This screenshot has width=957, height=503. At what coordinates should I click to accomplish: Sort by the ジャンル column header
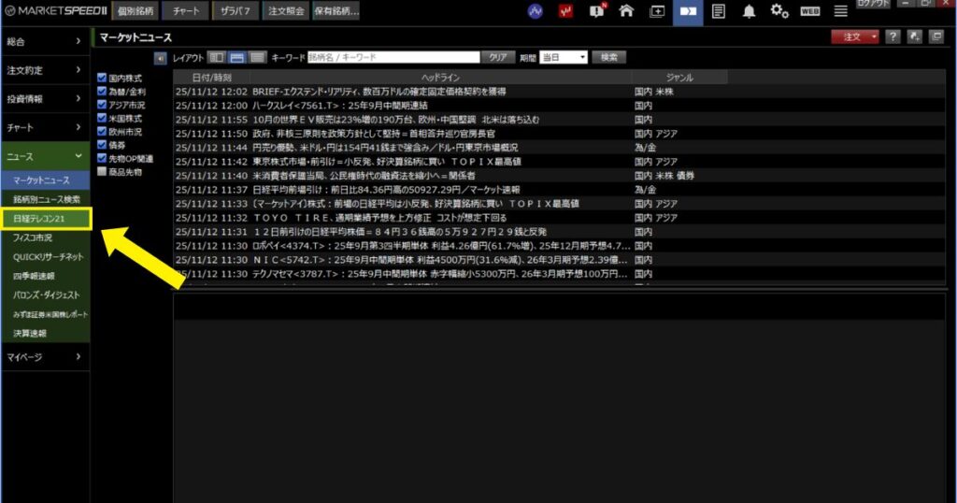[x=679, y=78]
